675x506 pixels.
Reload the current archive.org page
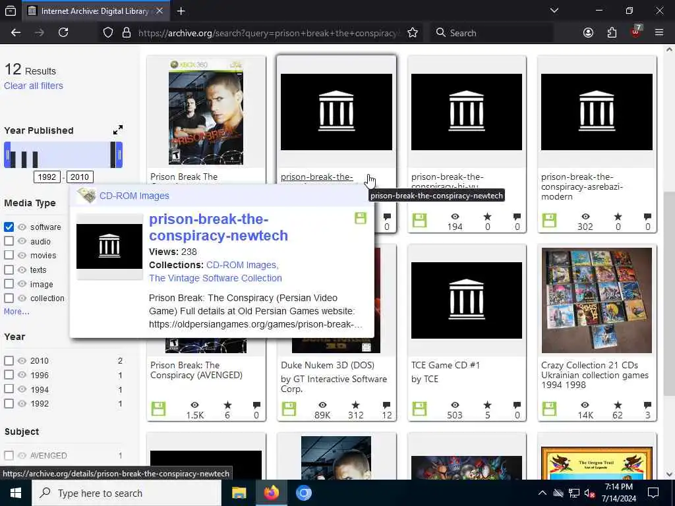[x=63, y=33]
